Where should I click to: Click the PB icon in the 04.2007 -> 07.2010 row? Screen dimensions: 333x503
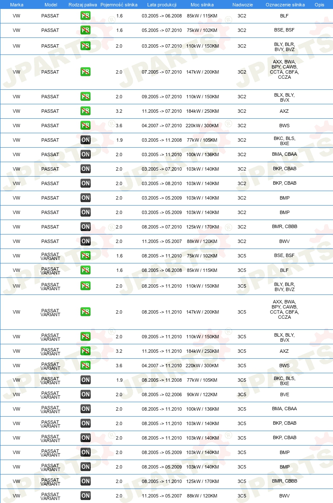pos(86,126)
